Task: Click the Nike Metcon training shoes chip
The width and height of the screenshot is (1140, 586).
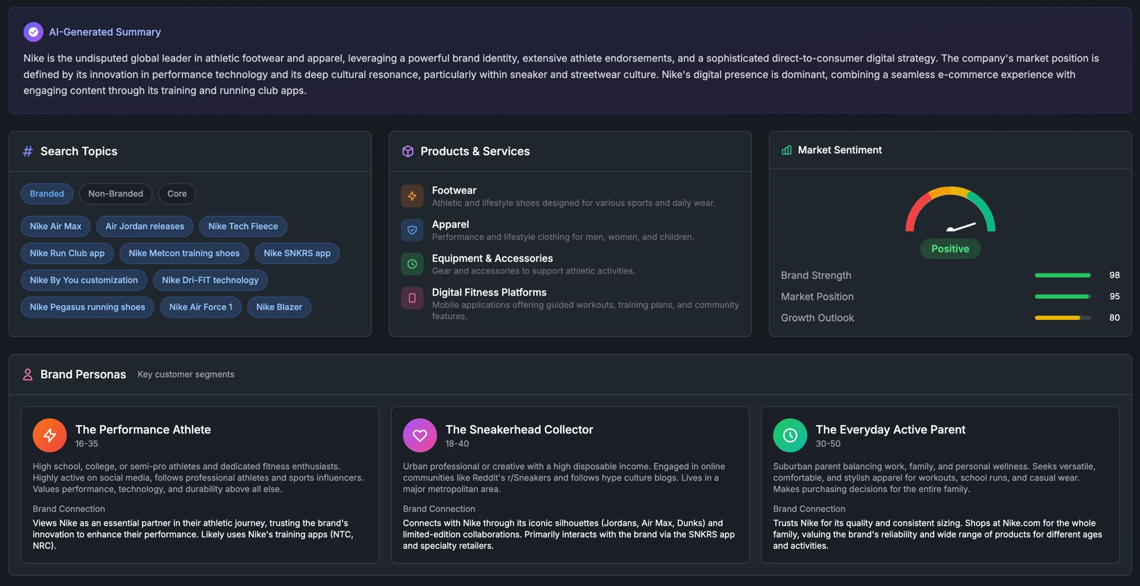Action: tap(184, 253)
